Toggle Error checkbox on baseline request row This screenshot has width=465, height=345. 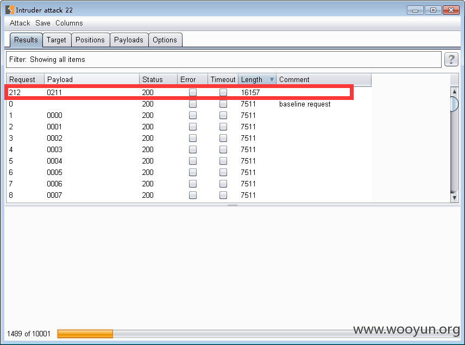point(193,104)
